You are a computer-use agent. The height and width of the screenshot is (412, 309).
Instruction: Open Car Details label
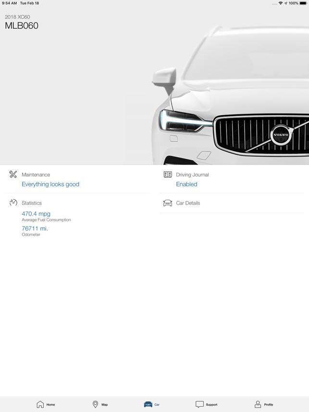188,203
